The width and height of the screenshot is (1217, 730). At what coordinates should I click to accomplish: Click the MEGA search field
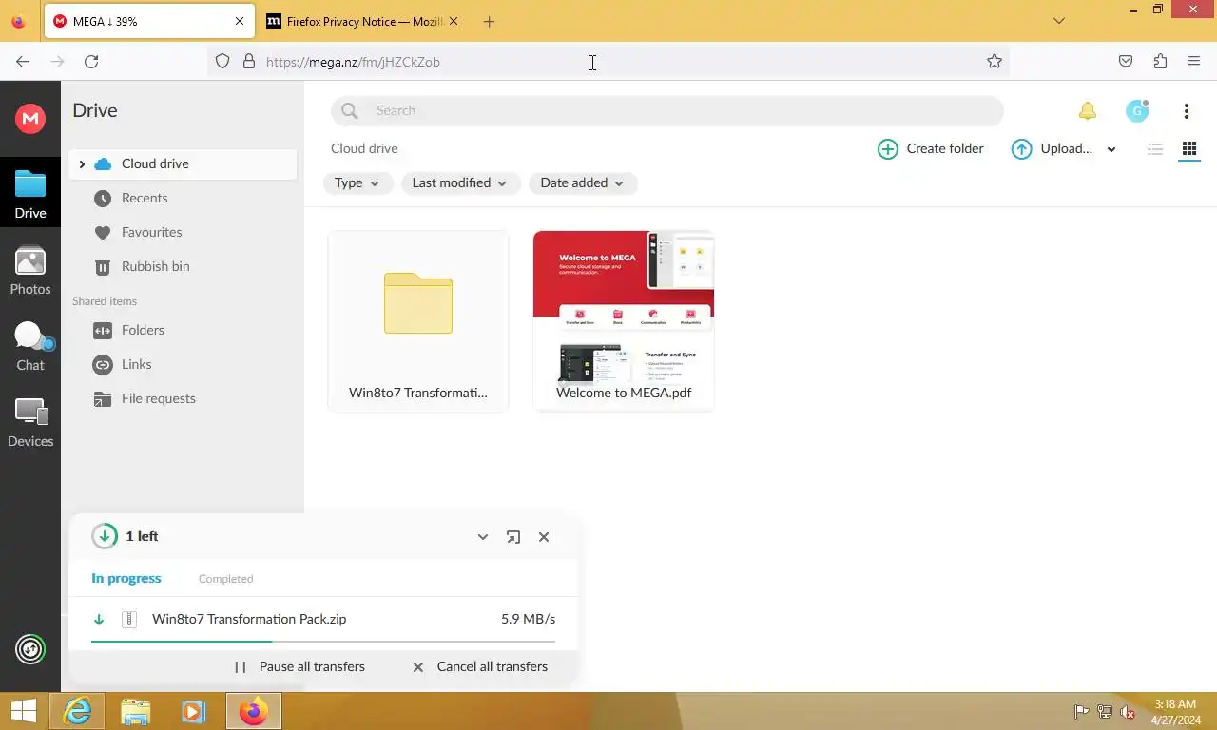pos(666,110)
